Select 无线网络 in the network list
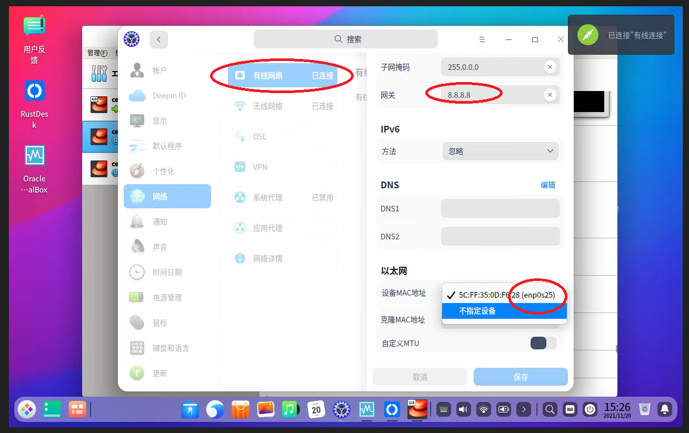 coord(283,106)
